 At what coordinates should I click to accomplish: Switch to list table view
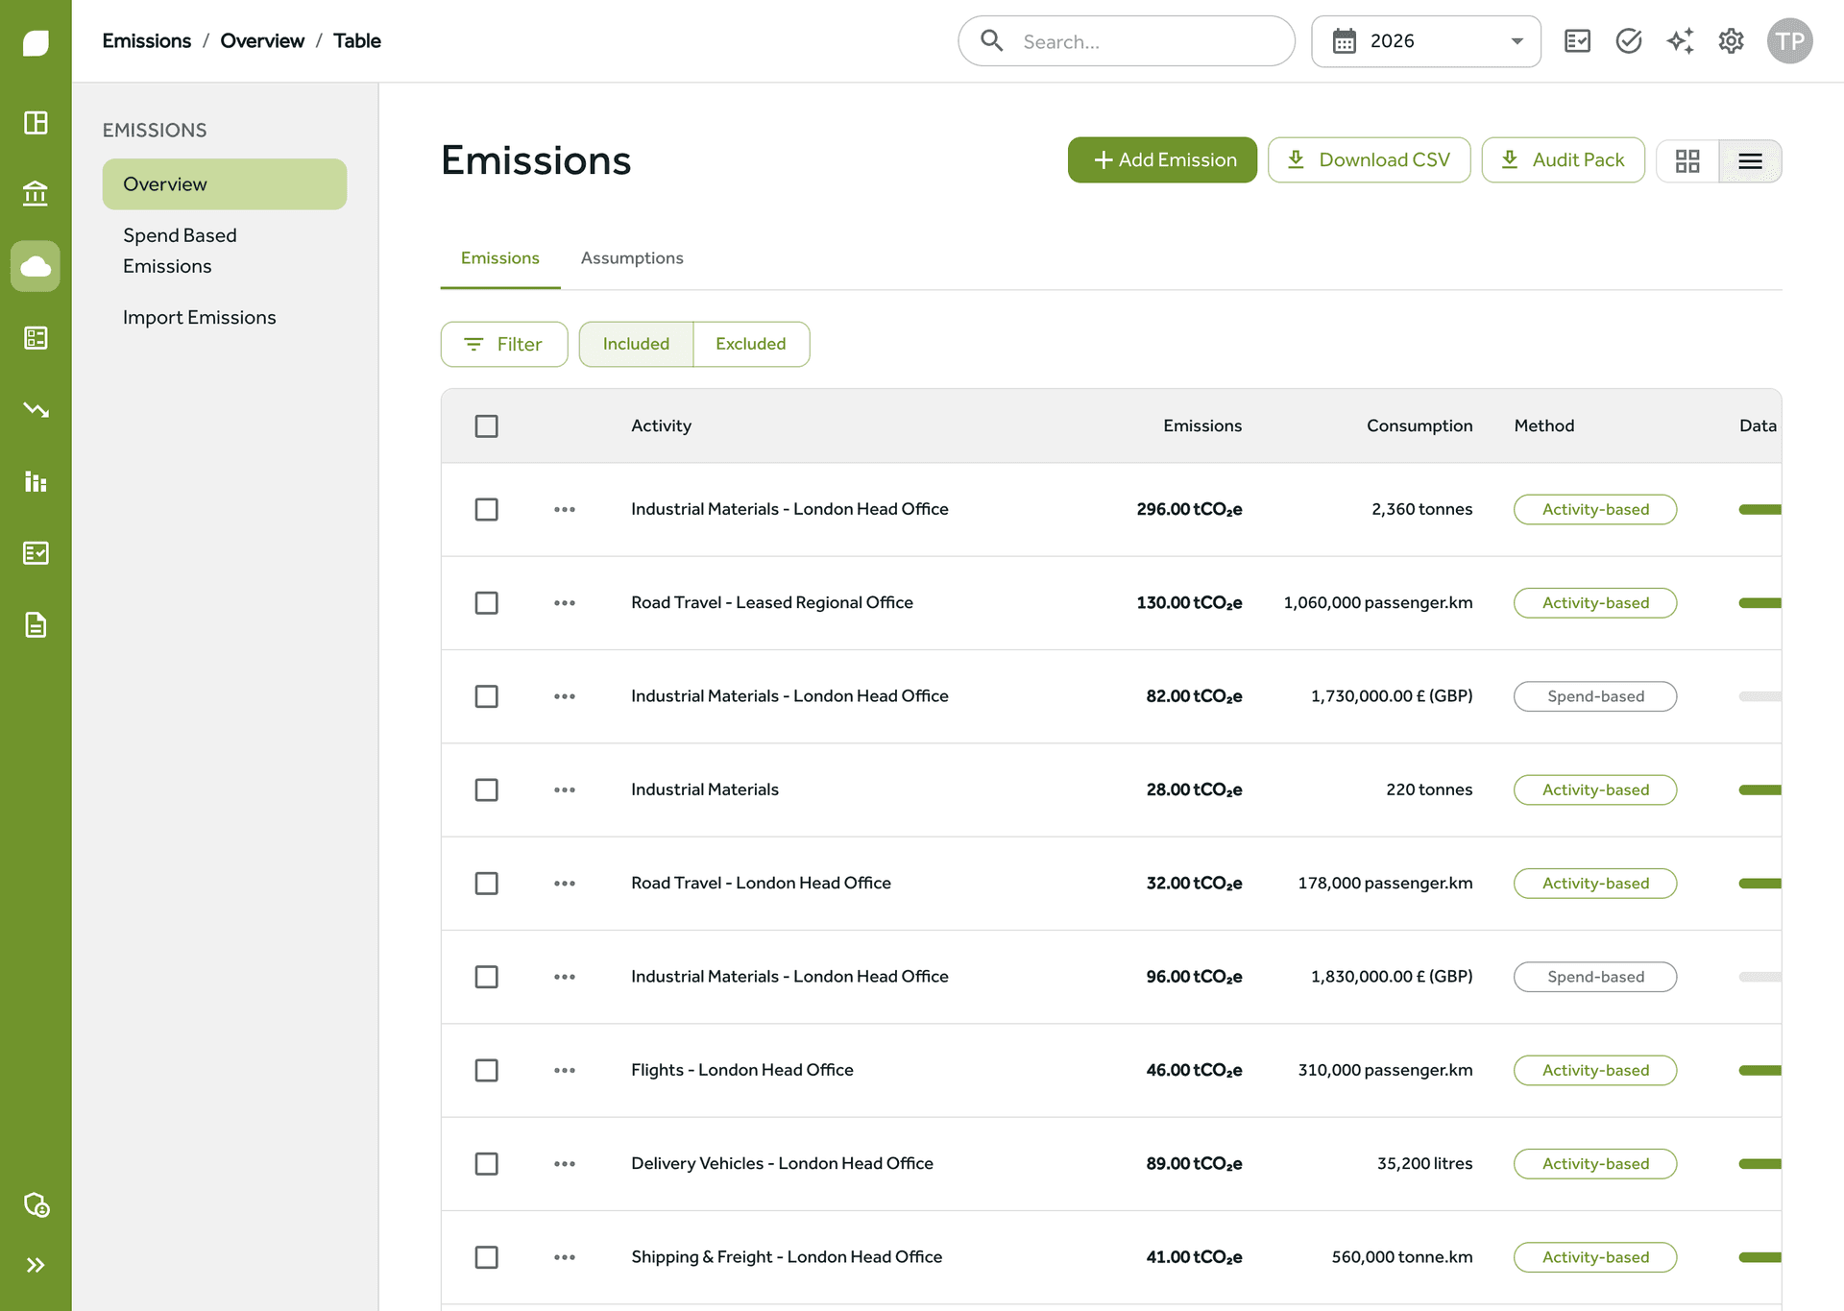pyautogui.click(x=1750, y=160)
